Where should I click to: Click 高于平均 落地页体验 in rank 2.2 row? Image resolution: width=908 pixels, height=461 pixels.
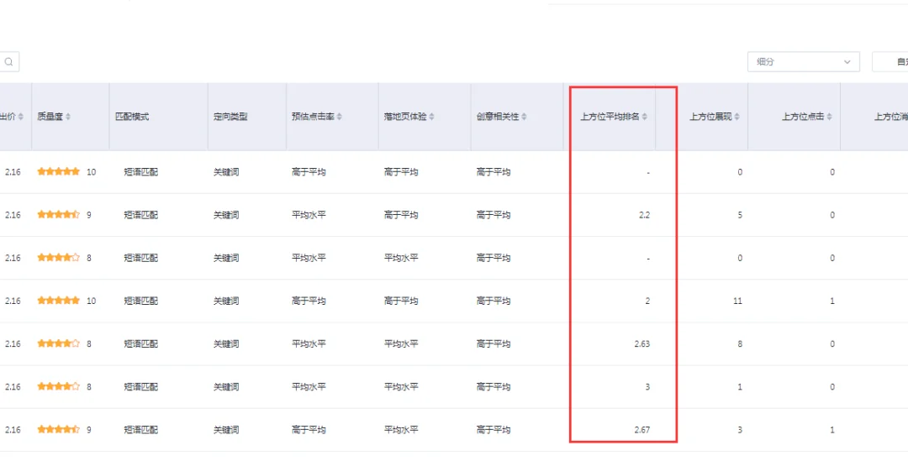pos(401,215)
